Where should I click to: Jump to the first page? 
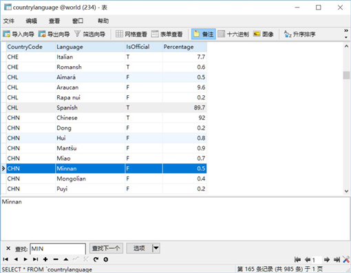pos(297,260)
